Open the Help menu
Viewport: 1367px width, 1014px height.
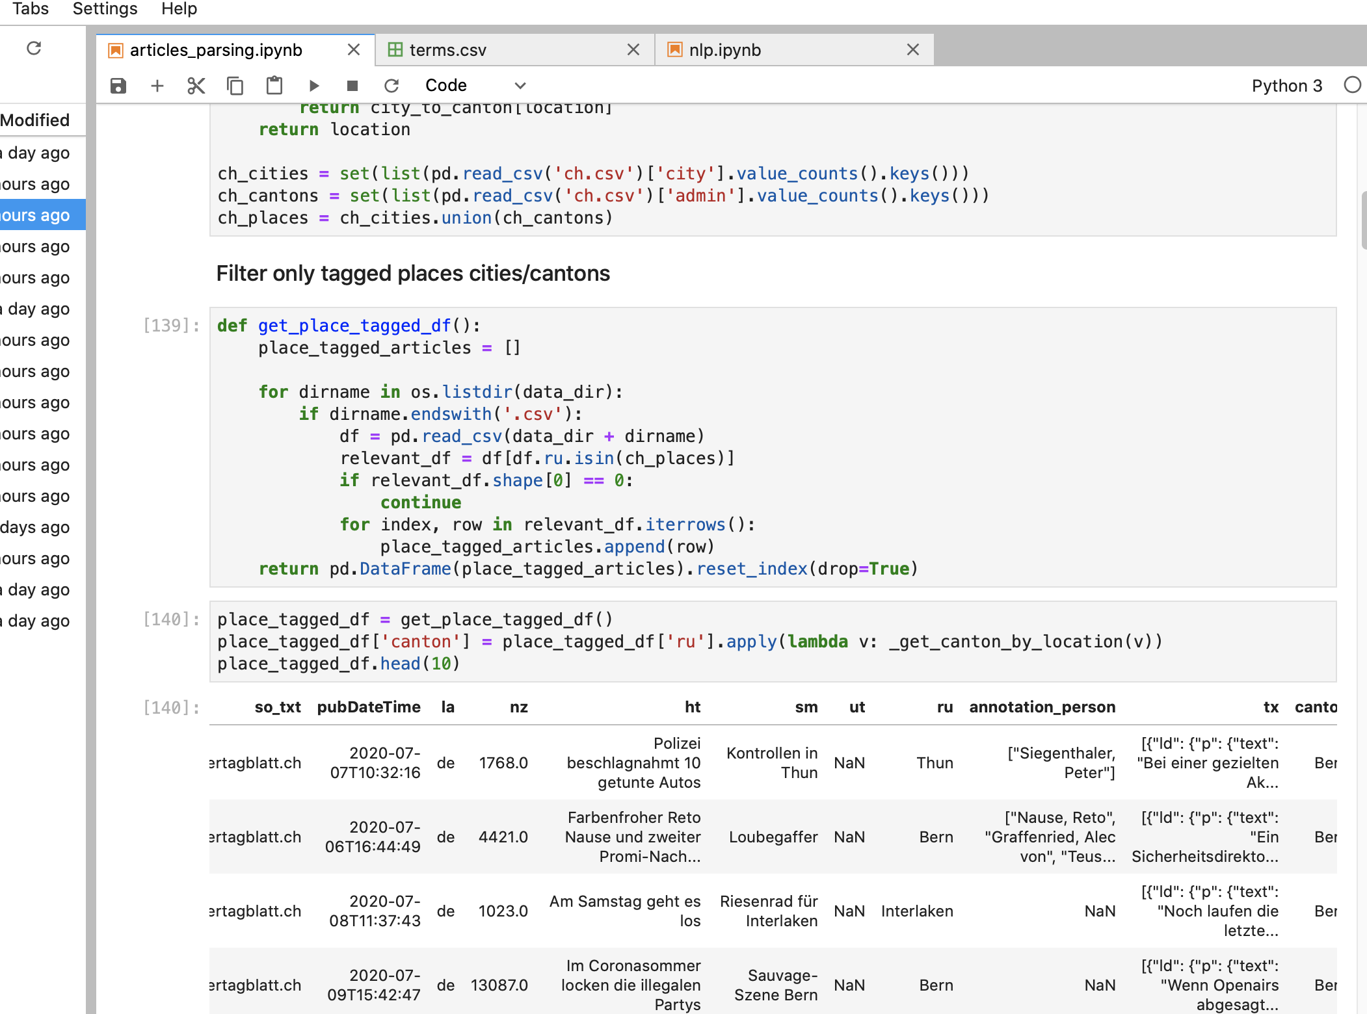pos(179,9)
